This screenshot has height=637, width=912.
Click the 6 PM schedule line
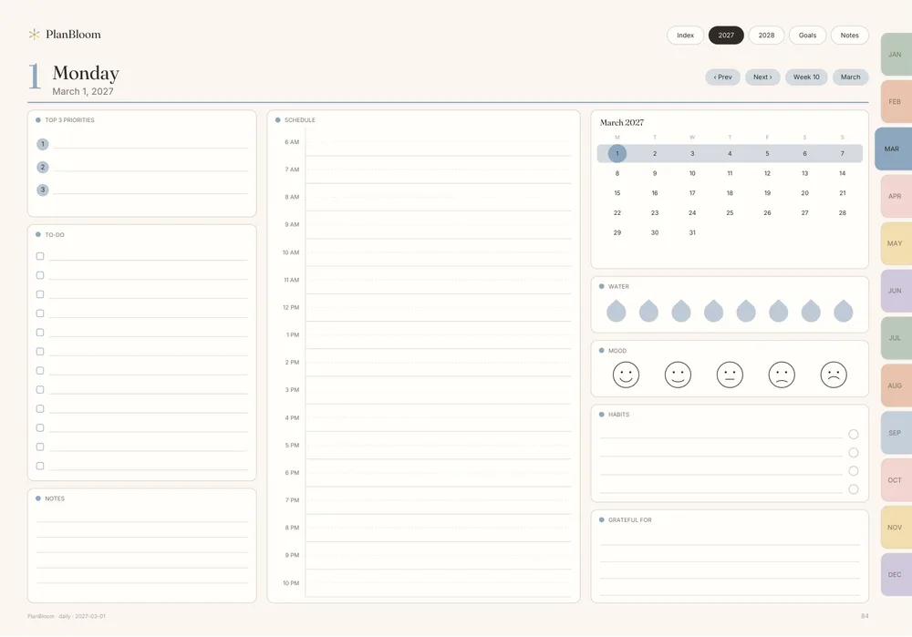click(439, 473)
